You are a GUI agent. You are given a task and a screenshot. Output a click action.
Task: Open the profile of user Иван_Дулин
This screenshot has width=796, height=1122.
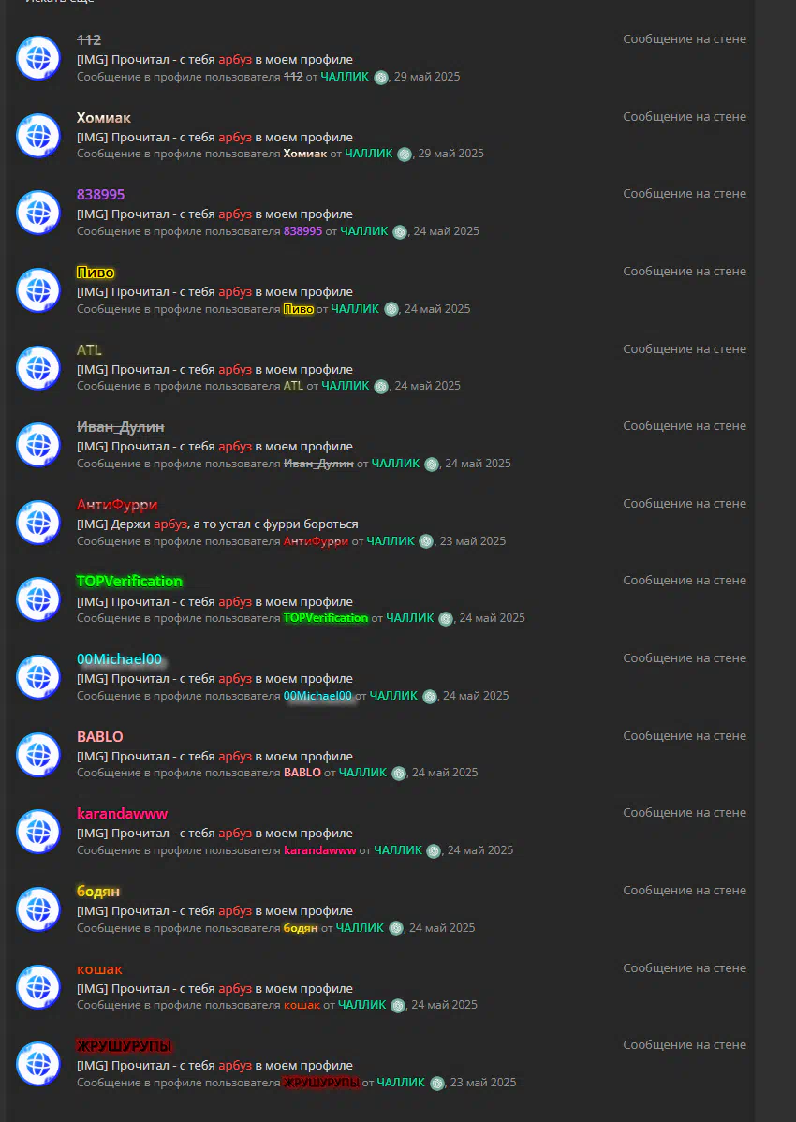coord(121,427)
